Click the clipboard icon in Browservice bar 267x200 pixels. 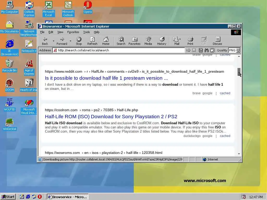212,50
